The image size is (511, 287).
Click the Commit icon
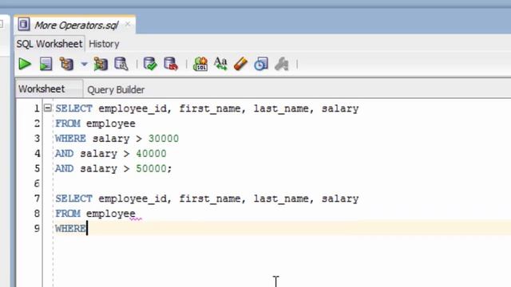click(x=150, y=64)
